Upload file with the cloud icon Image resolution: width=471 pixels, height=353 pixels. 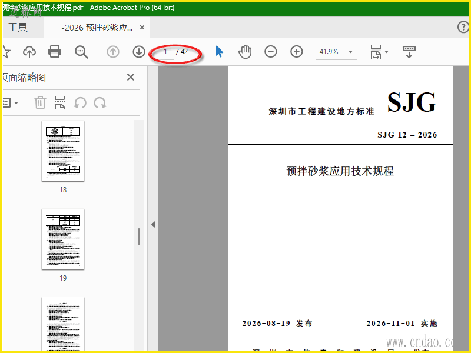(29, 52)
